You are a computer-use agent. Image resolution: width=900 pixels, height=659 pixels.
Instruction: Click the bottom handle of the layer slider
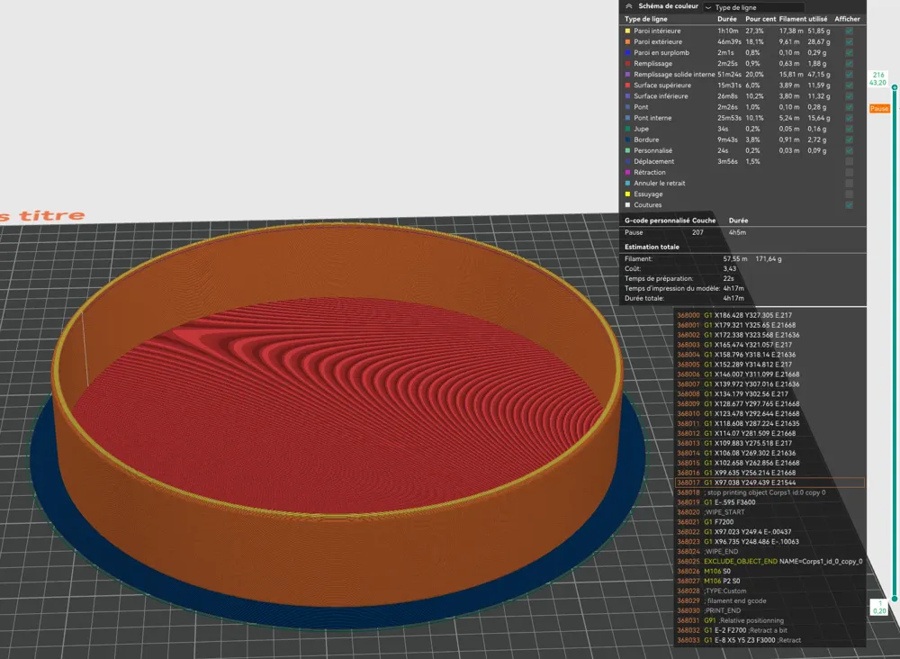click(895, 599)
